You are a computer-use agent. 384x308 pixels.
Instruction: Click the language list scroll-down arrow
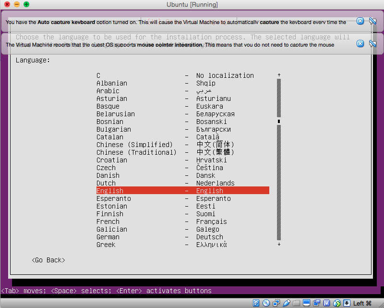coord(279,245)
